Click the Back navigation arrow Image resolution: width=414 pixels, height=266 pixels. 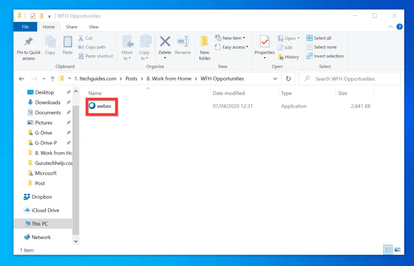click(22, 79)
